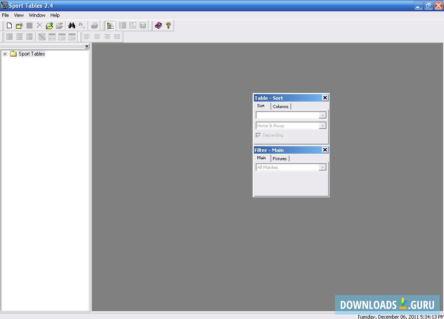Switch to the Fixtures tab

pyautogui.click(x=280, y=158)
